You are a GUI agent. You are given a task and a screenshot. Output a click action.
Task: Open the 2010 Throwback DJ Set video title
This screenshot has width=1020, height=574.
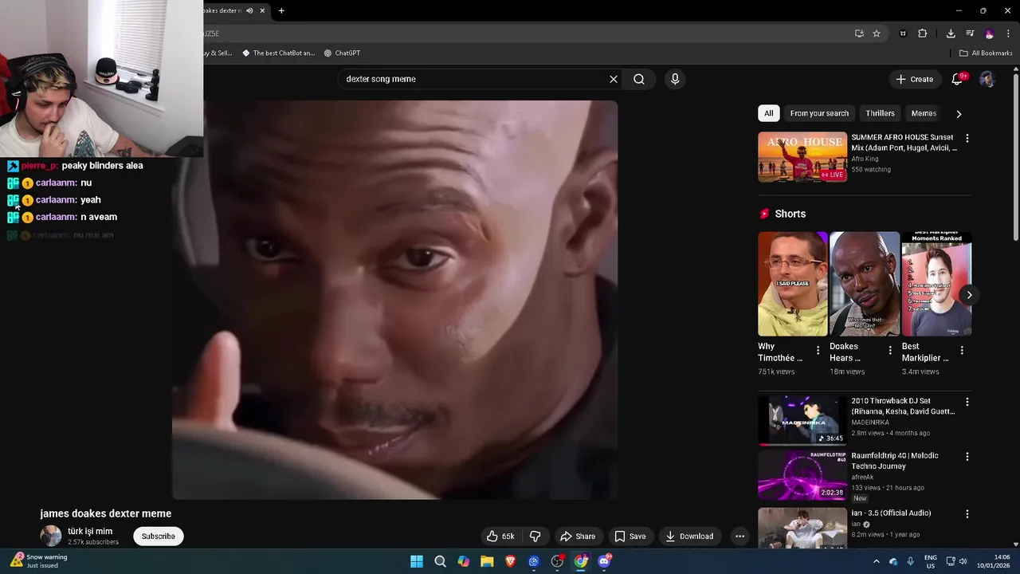903,407
